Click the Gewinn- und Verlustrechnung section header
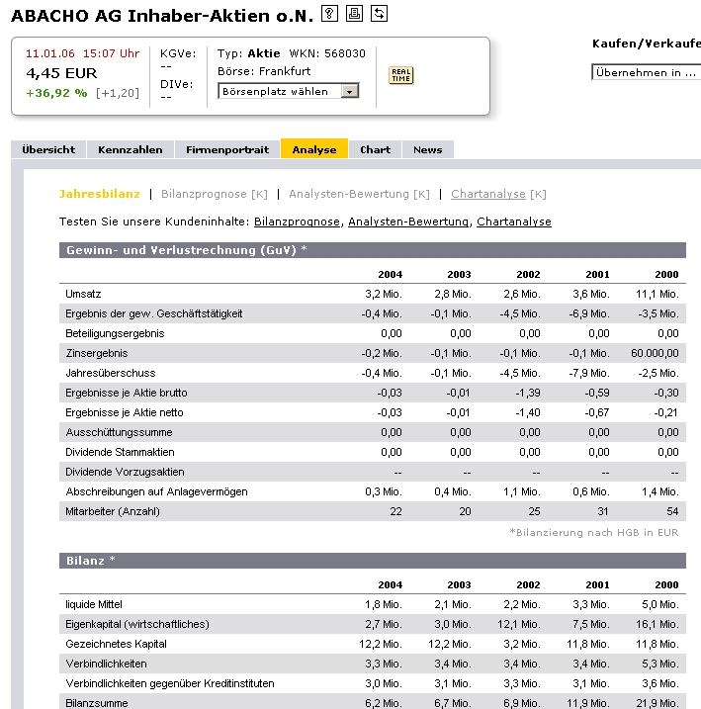Viewport: 701px width, 709px height. tap(186, 250)
